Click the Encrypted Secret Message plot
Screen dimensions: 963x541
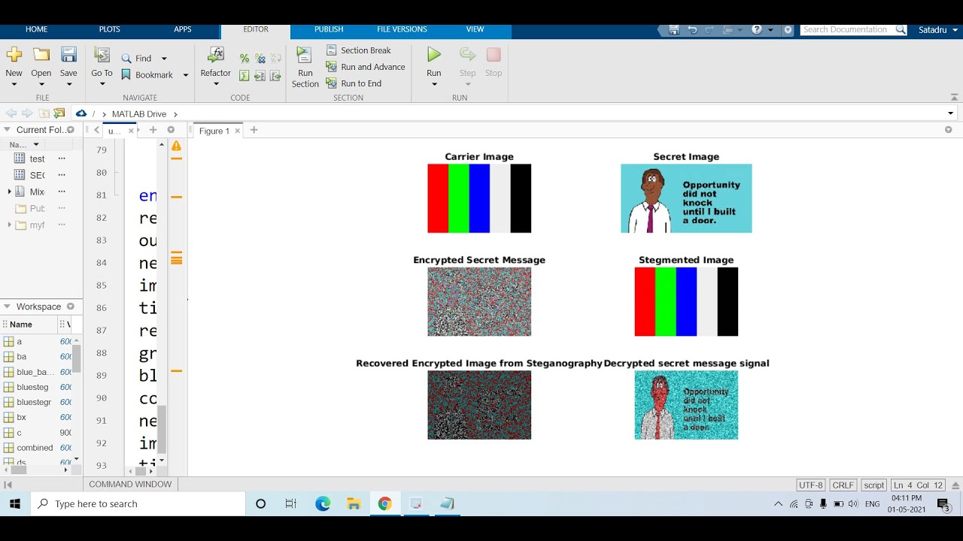[479, 301]
